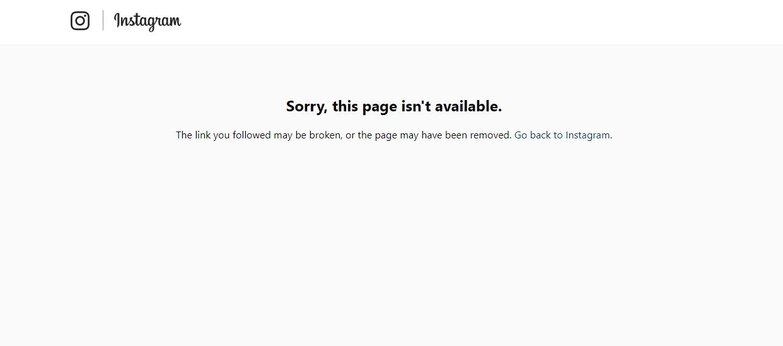This screenshot has height=346, width=783.
Task: Click the empty white header bar area
Action: [479, 22]
